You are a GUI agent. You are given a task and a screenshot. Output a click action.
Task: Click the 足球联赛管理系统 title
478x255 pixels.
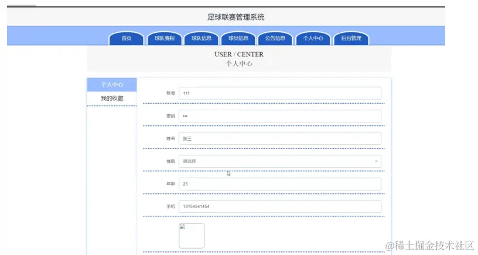point(235,17)
